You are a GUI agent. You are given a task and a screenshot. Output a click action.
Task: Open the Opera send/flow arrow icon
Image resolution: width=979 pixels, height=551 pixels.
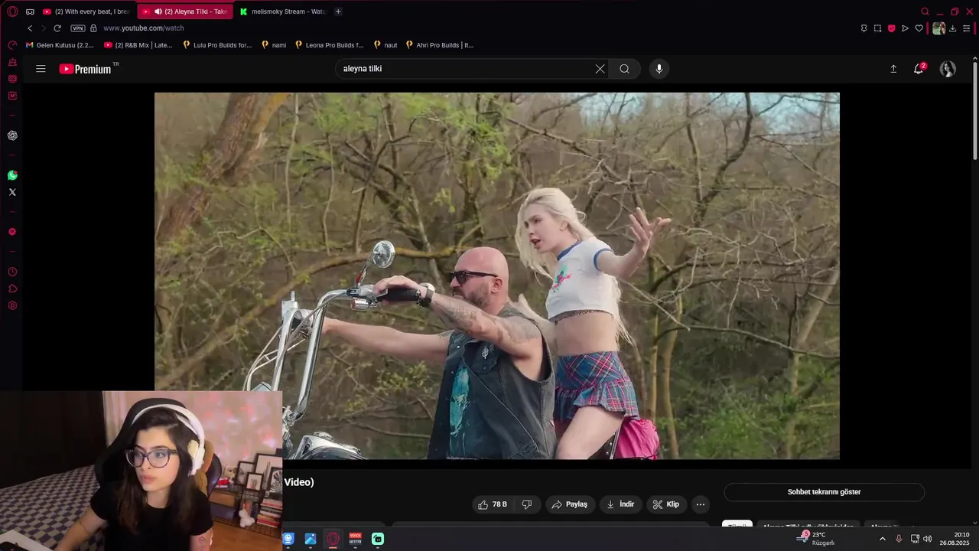pyautogui.click(x=905, y=28)
